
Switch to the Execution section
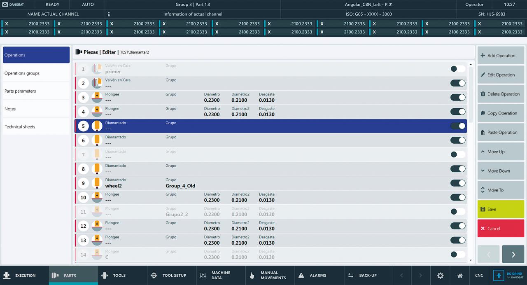click(x=24, y=276)
